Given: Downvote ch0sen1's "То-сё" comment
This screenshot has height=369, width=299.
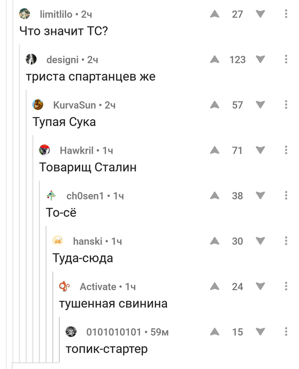Looking at the screenshot, I should pyautogui.click(x=260, y=196).
